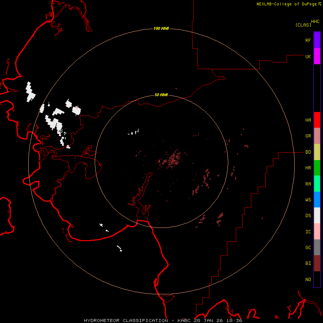Click the RF purple legend swatch
323x323 pixels.
tap(317, 40)
